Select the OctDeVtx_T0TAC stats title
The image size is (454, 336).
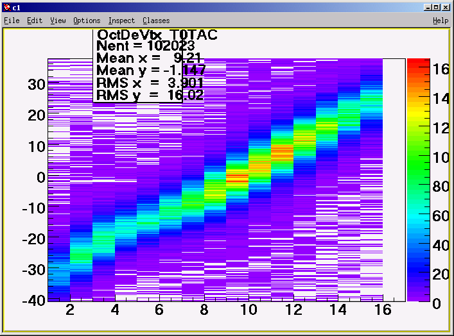point(157,35)
